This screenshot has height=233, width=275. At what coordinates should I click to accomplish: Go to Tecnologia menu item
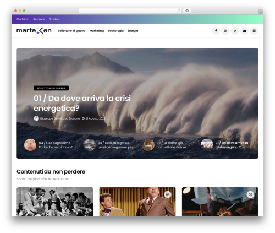click(116, 31)
